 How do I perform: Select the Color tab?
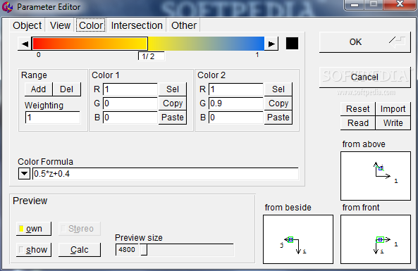coord(91,25)
